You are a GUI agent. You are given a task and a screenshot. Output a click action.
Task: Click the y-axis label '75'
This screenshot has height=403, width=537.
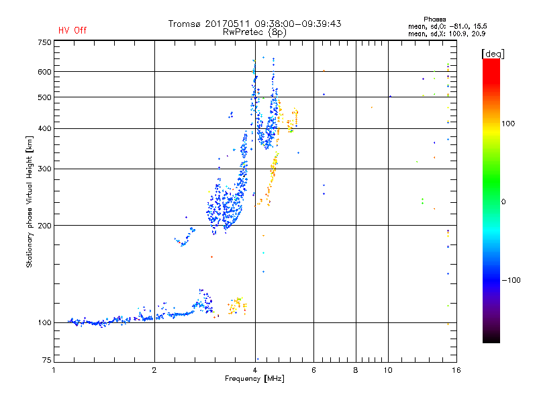(46, 360)
